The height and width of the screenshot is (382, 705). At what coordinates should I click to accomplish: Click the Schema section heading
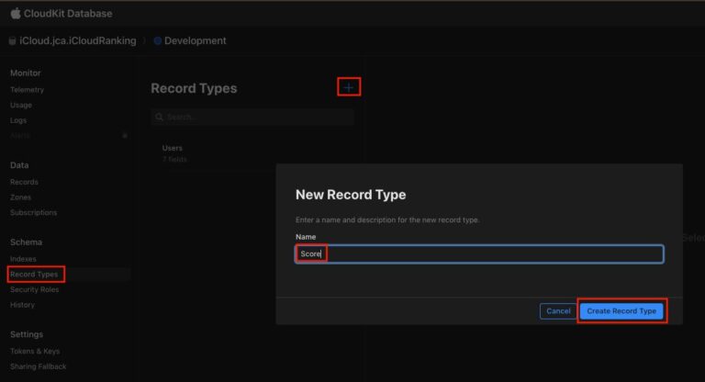pos(26,242)
